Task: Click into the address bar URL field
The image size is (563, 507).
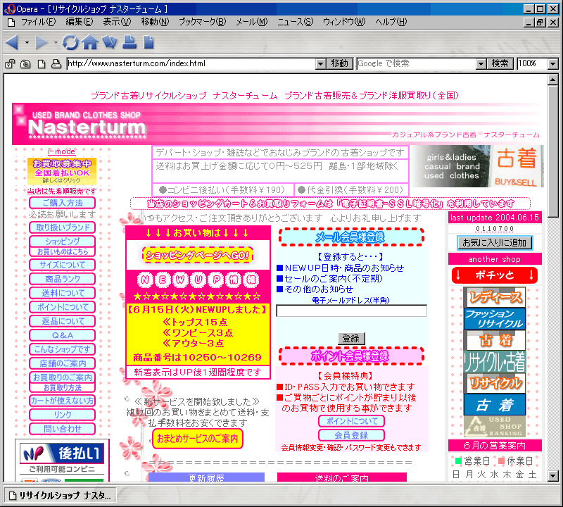Action: (191, 64)
